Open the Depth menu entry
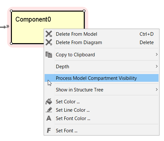This screenshot has height=141, width=164. [101, 66]
